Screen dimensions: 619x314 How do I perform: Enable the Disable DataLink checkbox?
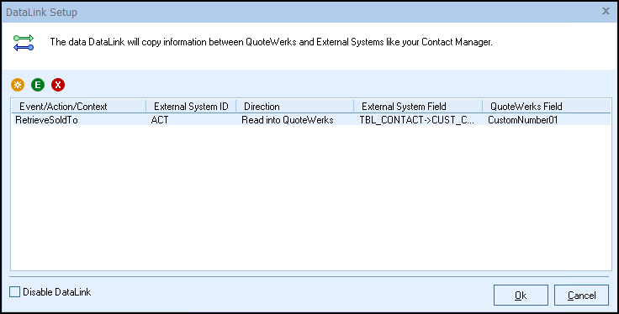14,292
